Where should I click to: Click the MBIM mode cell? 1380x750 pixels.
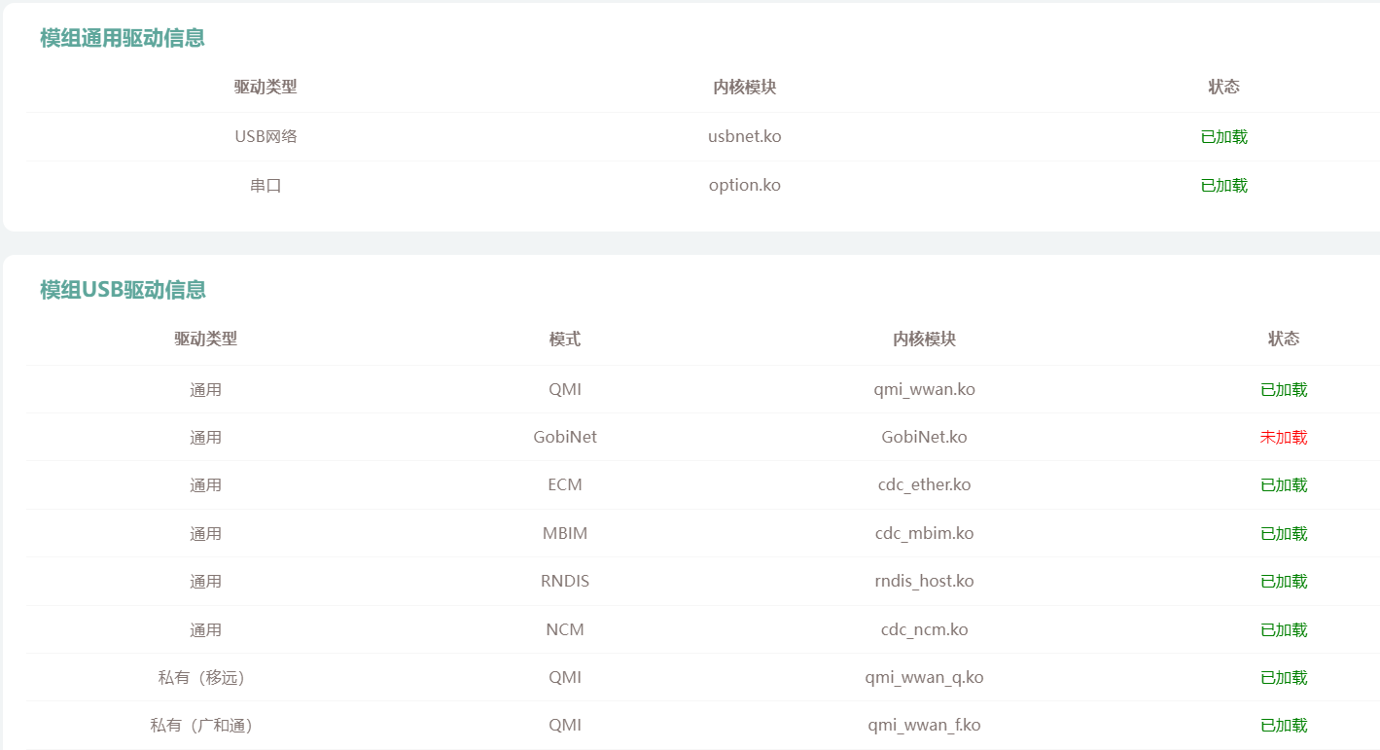coord(564,533)
